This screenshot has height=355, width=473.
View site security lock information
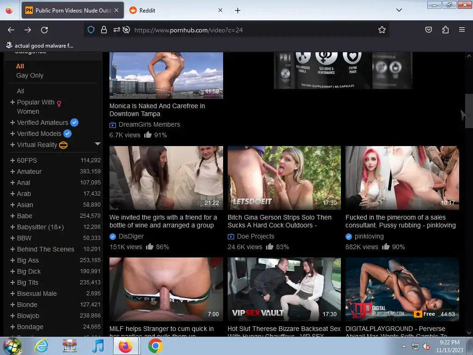pos(104,30)
